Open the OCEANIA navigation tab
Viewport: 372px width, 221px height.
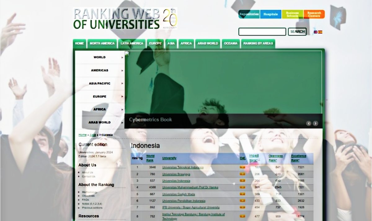231,44
